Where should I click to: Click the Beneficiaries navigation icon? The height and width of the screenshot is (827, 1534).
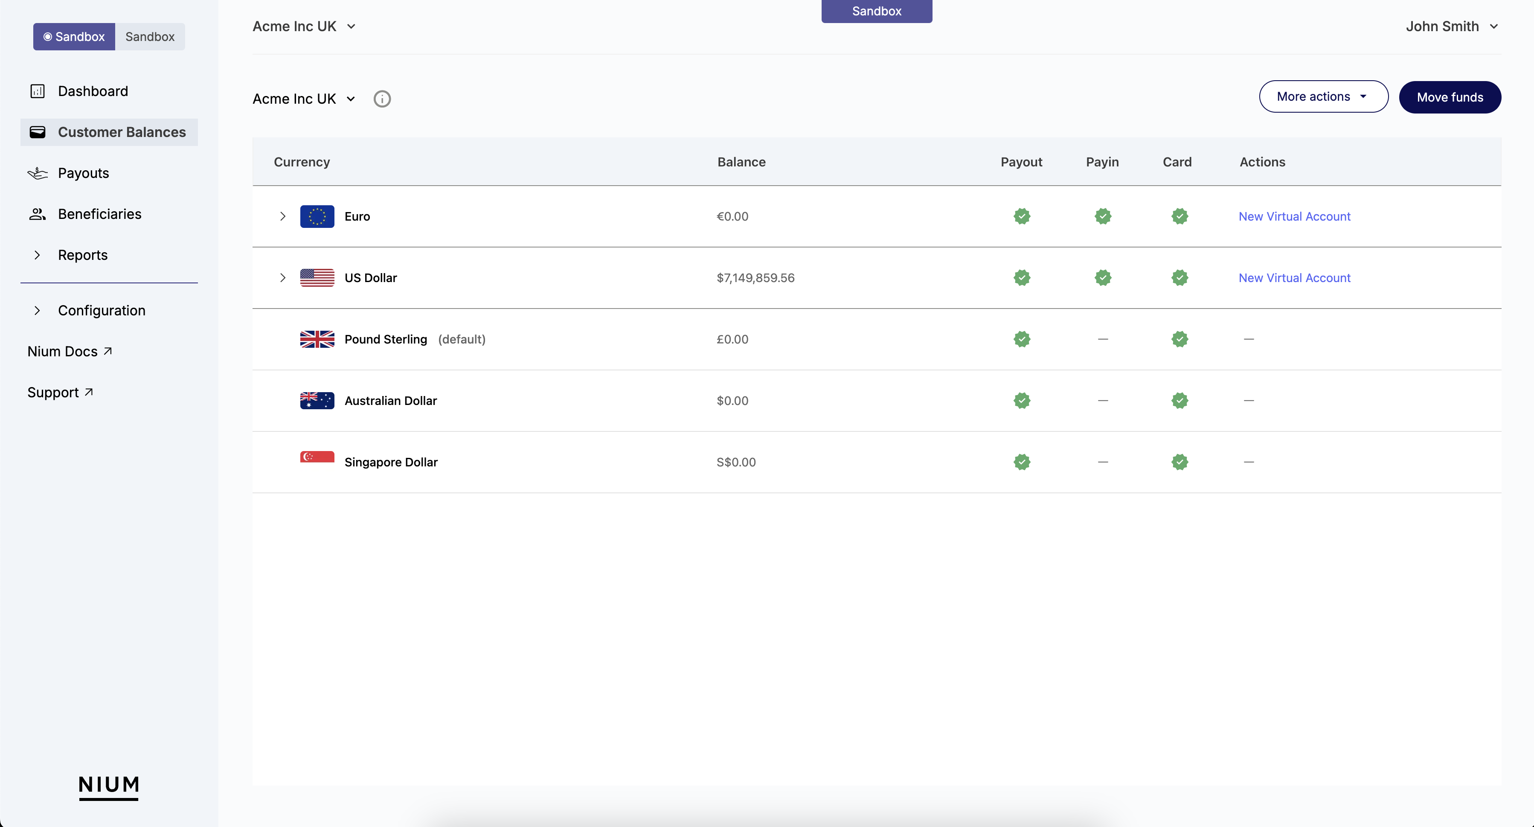click(x=37, y=214)
